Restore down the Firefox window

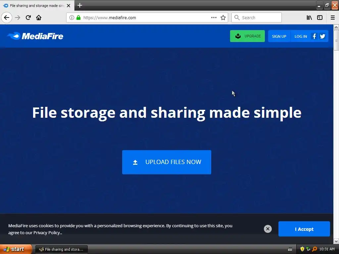[327, 5]
